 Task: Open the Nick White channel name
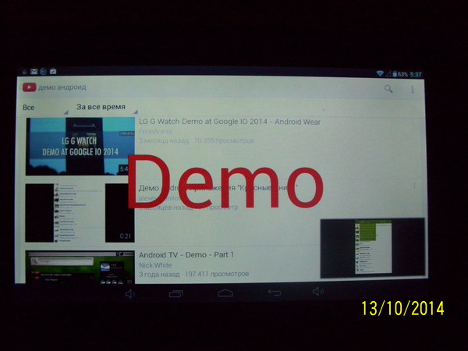tap(155, 265)
